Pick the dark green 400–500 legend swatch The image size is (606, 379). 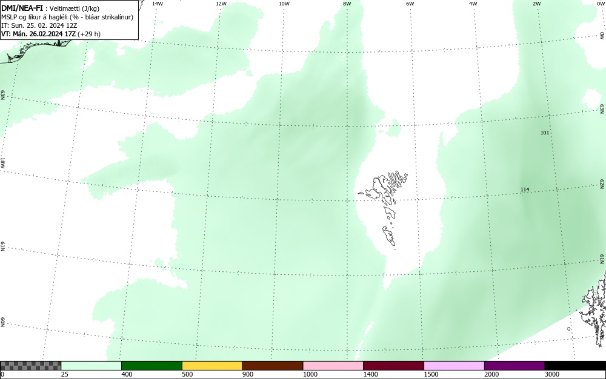click(151, 366)
